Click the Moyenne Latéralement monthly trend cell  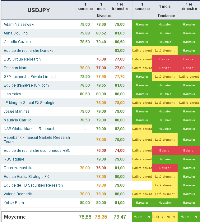pos(165,217)
